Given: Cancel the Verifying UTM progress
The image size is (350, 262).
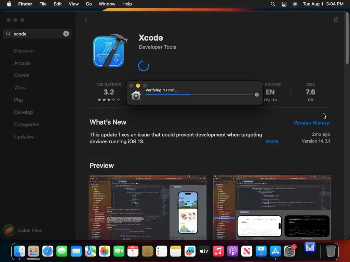Looking at the screenshot, I should [257, 95].
